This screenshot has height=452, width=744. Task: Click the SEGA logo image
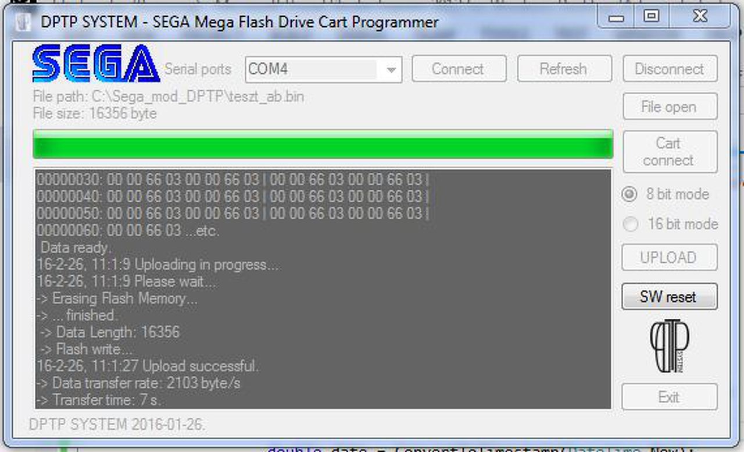pyautogui.click(x=96, y=63)
